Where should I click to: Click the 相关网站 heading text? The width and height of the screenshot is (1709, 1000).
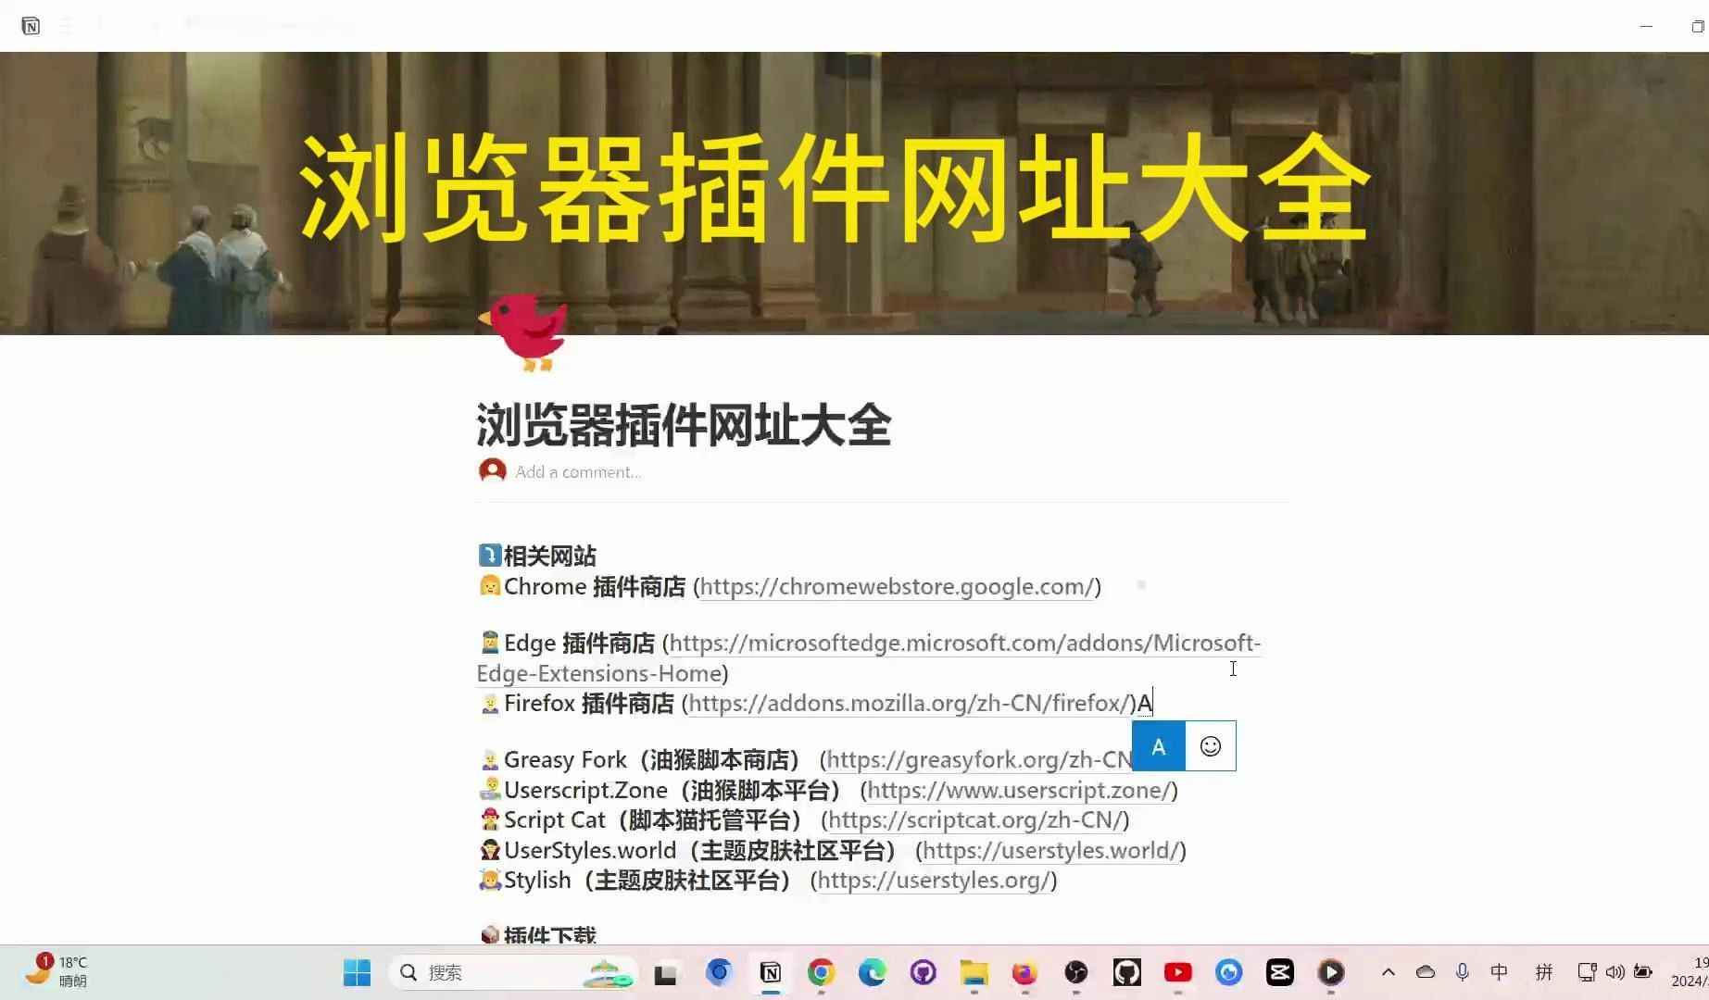click(x=549, y=556)
